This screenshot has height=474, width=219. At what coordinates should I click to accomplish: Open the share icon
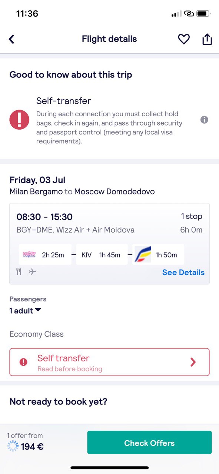[207, 39]
